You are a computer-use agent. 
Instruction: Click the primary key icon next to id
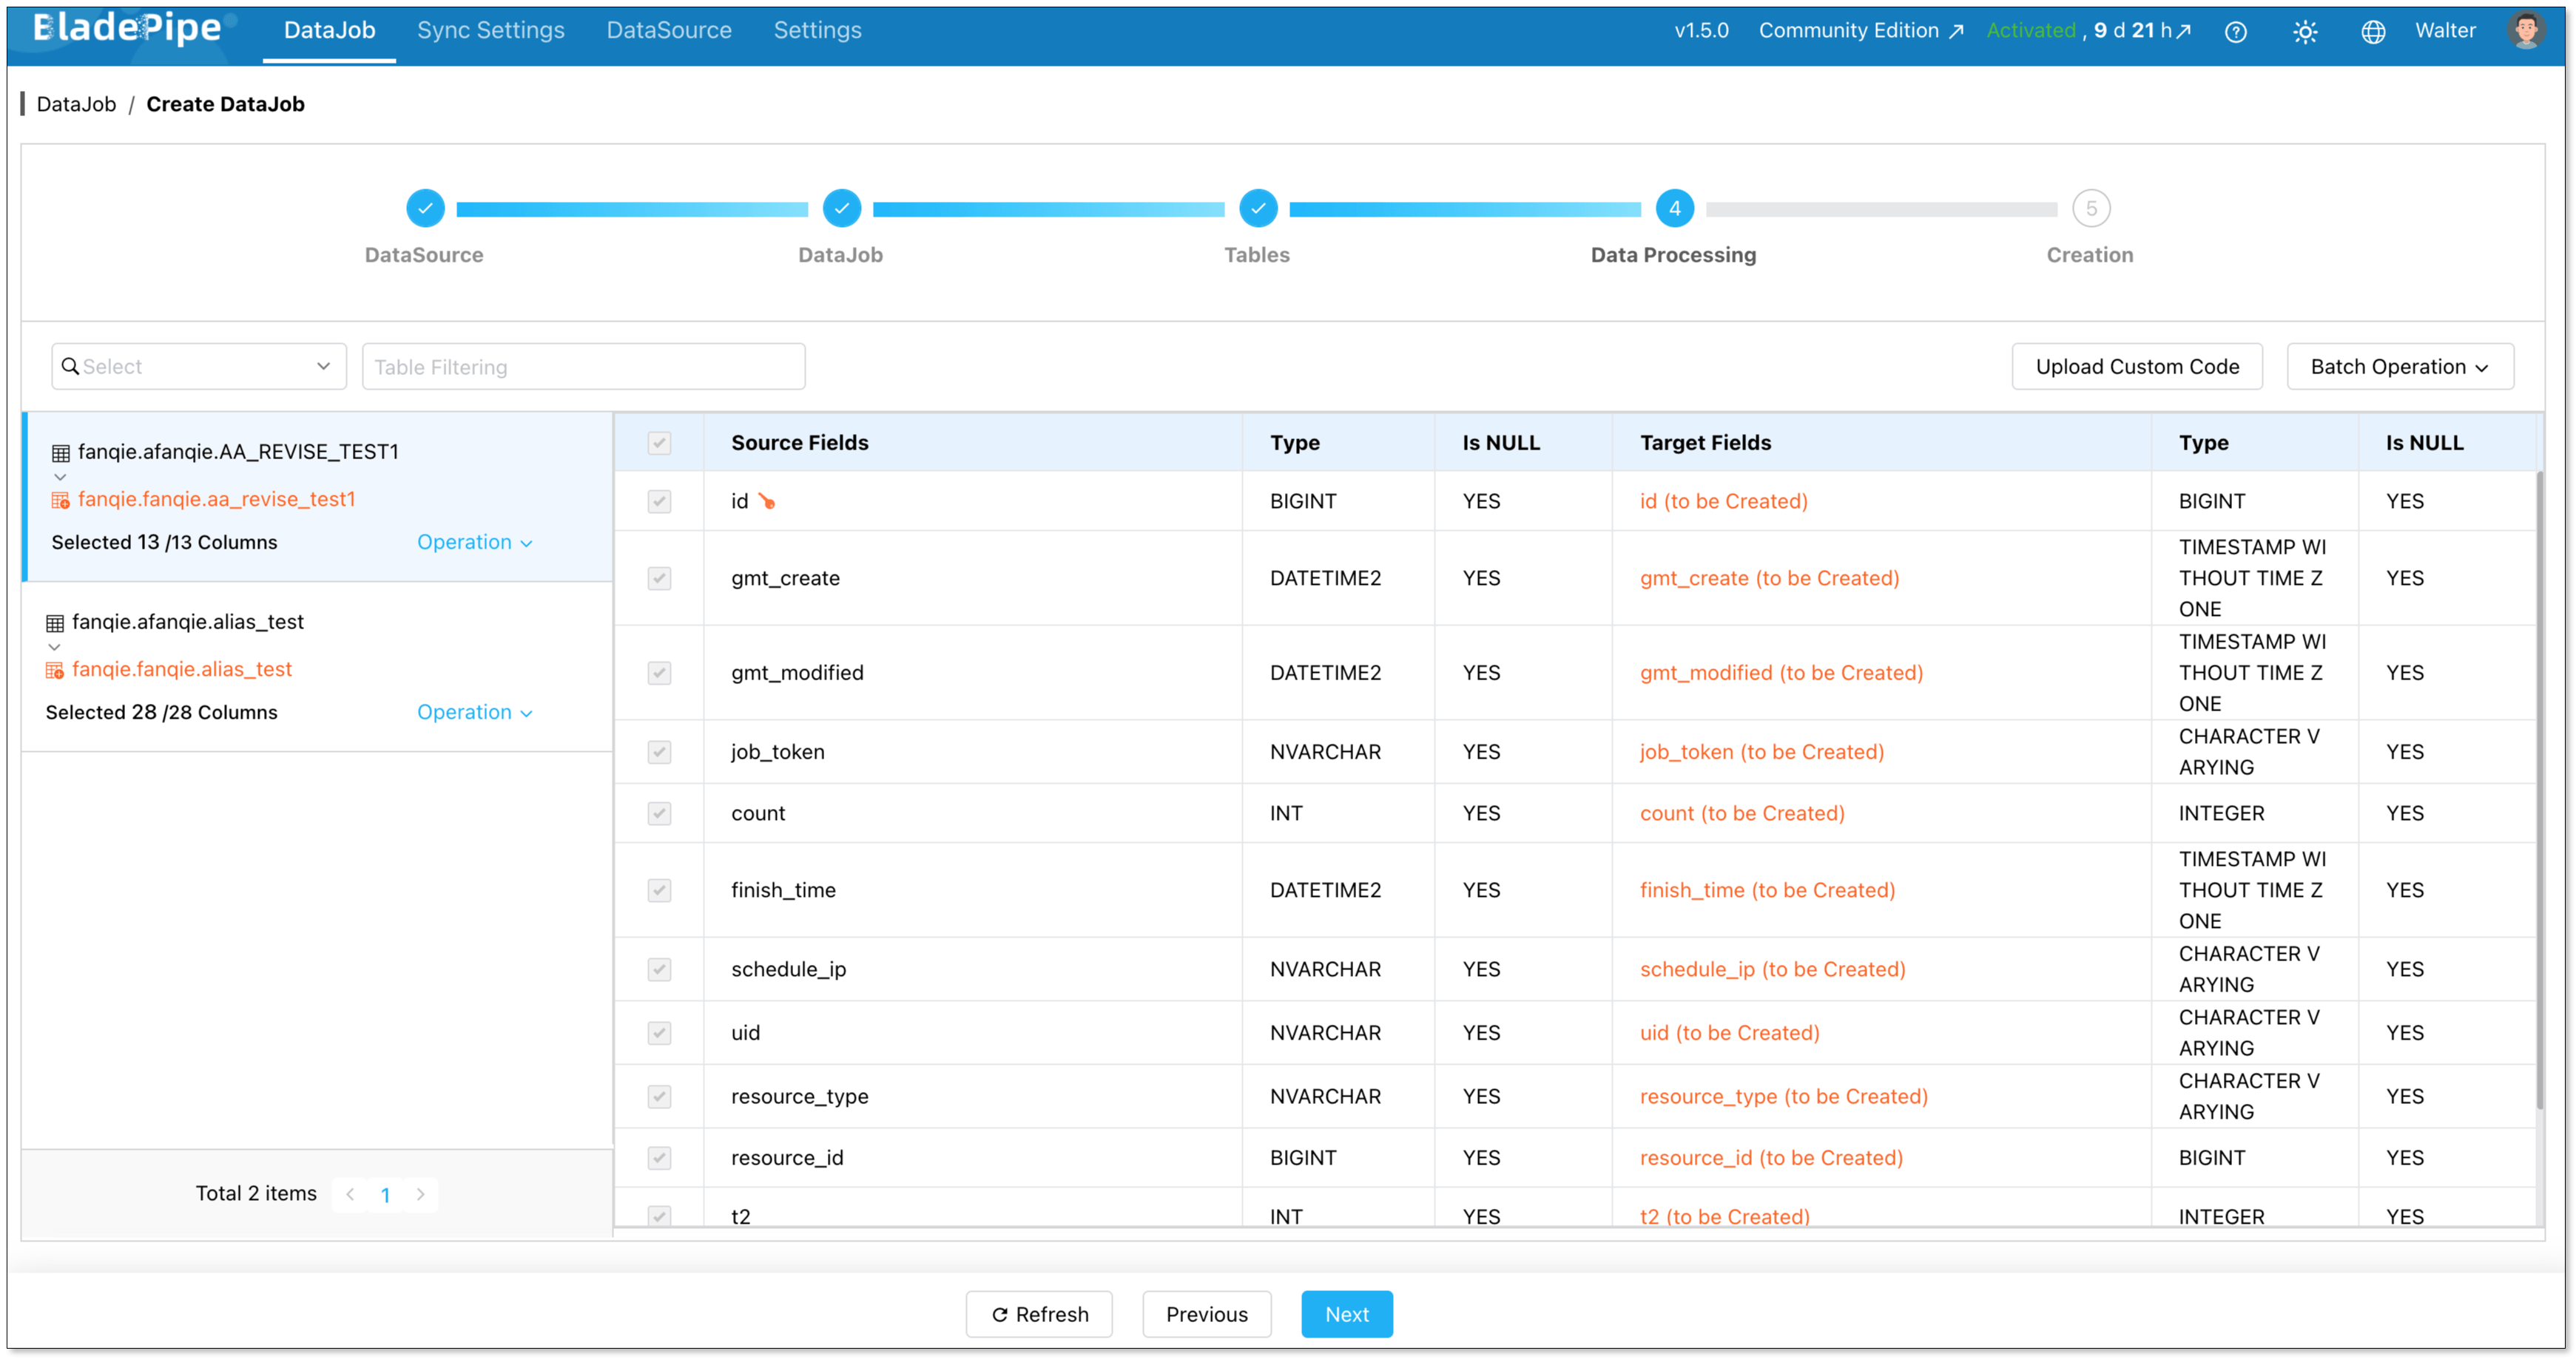tap(767, 501)
